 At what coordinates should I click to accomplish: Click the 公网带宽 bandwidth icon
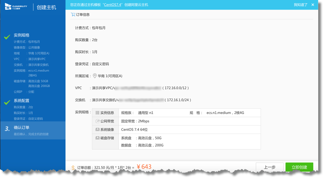[x=98, y=121]
